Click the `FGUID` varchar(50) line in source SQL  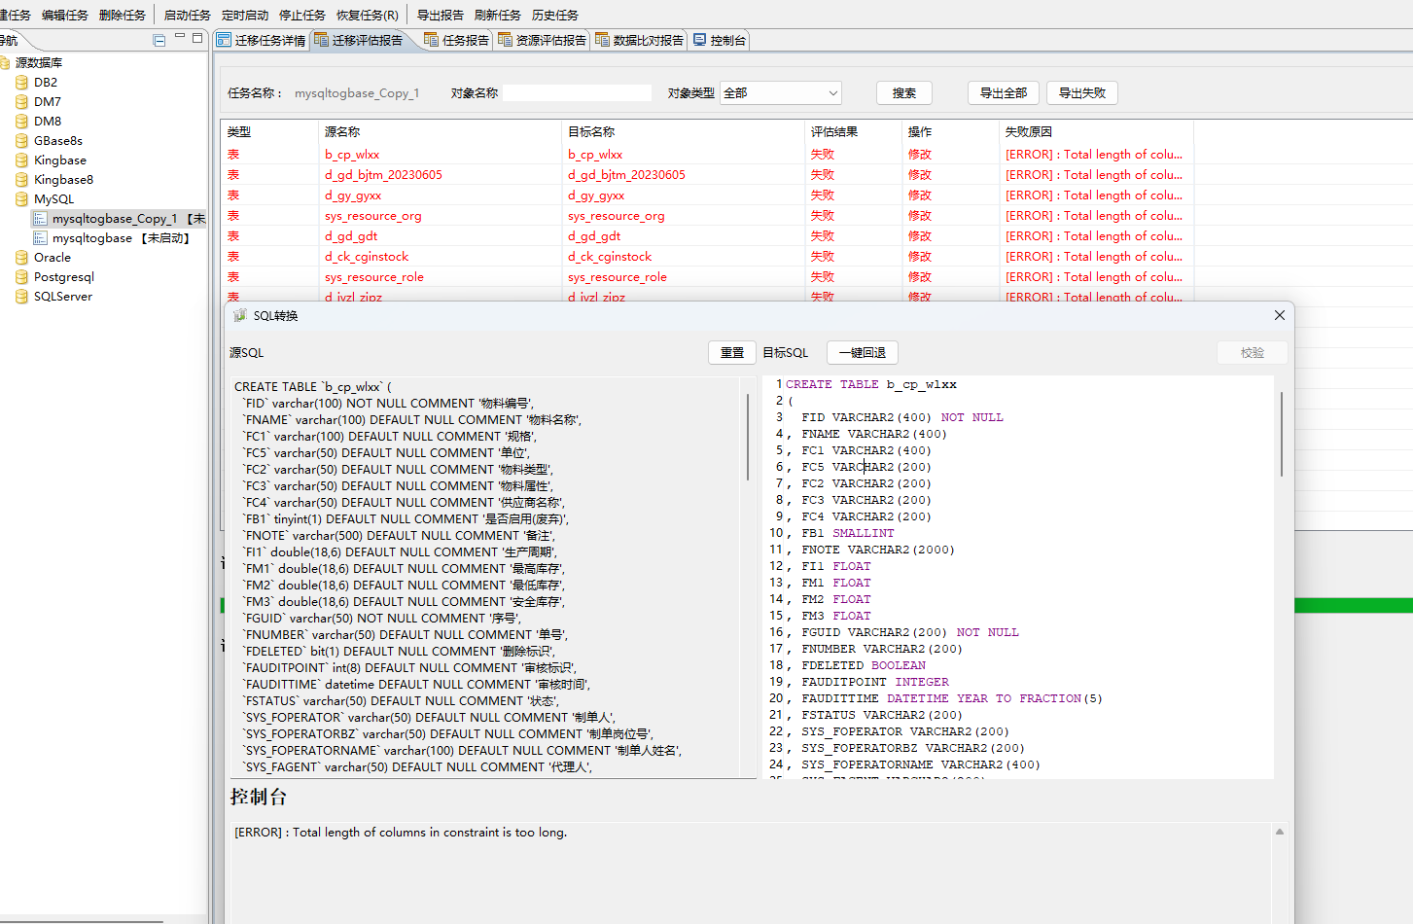pos(382,619)
